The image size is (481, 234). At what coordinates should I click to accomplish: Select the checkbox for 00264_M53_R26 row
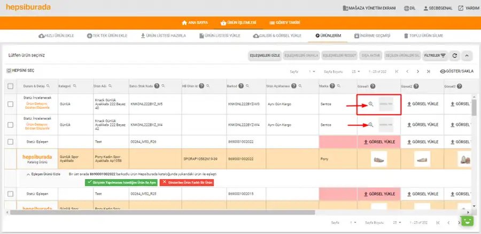pyautogui.click(x=11, y=142)
